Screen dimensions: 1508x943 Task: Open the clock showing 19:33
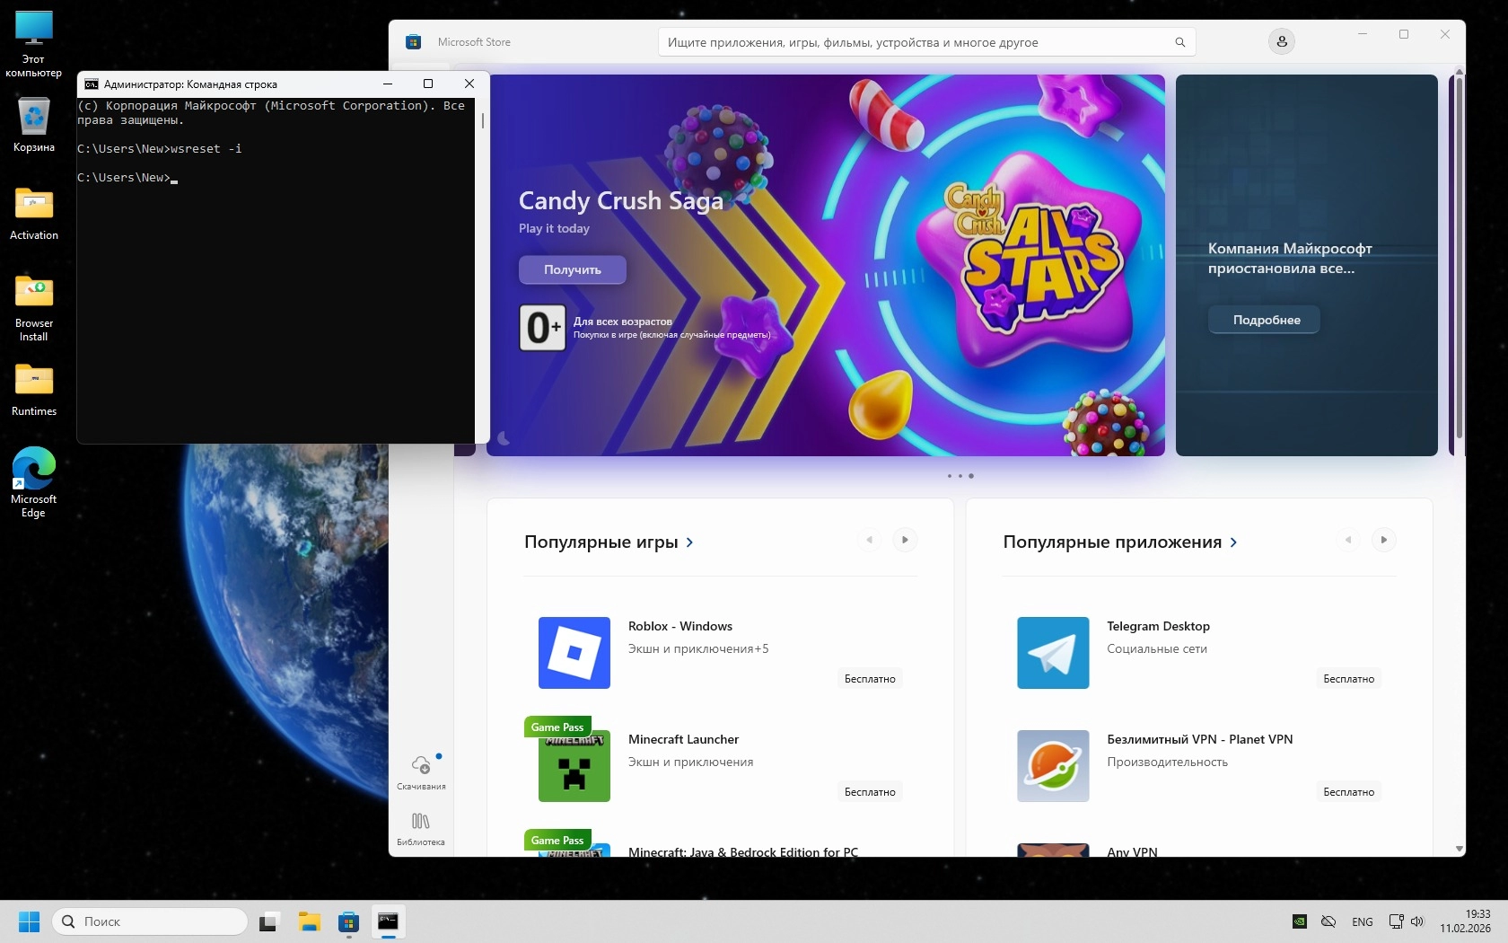tap(1465, 921)
